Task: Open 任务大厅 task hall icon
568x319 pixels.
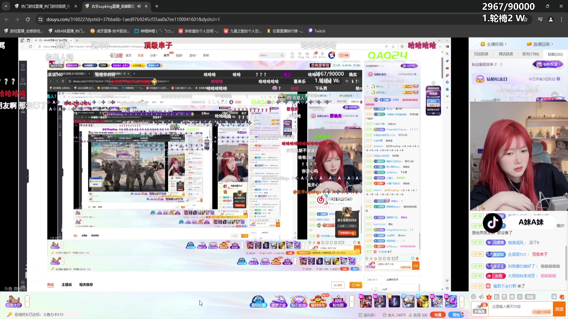Action: 13,301
